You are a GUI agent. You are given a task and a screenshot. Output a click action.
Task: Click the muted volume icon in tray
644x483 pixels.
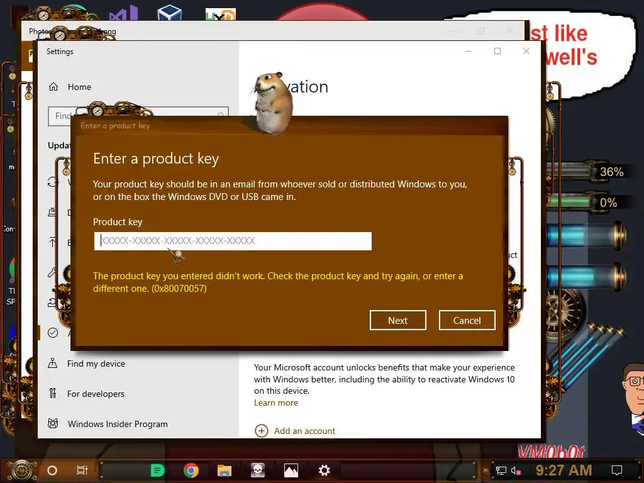(x=516, y=470)
